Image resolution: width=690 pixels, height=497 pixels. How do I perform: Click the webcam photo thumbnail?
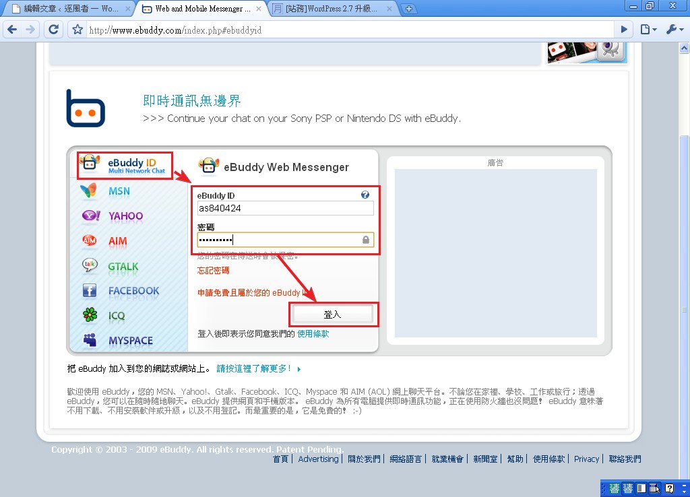coord(586,52)
